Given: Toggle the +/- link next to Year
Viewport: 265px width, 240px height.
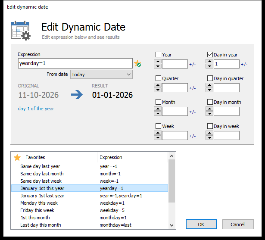Looking at the screenshot, I should (192, 64).
